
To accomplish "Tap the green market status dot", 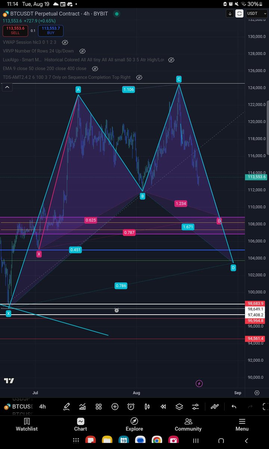I will (x=117, y=14).
